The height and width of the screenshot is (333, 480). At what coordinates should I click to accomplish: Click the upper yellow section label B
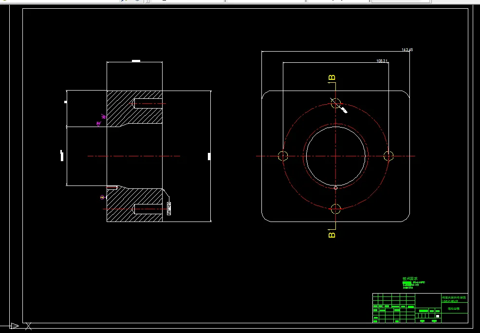coord(332,78)
